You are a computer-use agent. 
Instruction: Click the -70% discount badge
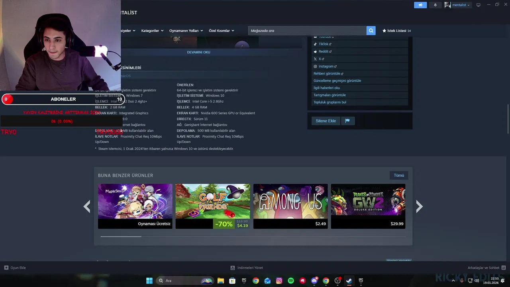click(224, 224)
